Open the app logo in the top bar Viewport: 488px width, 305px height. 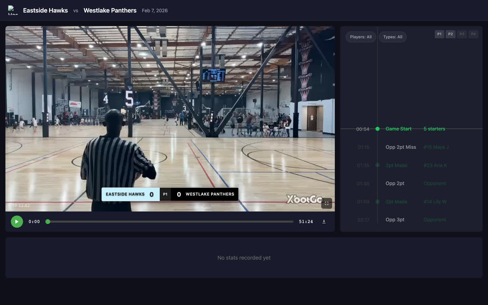coord(13,10)
